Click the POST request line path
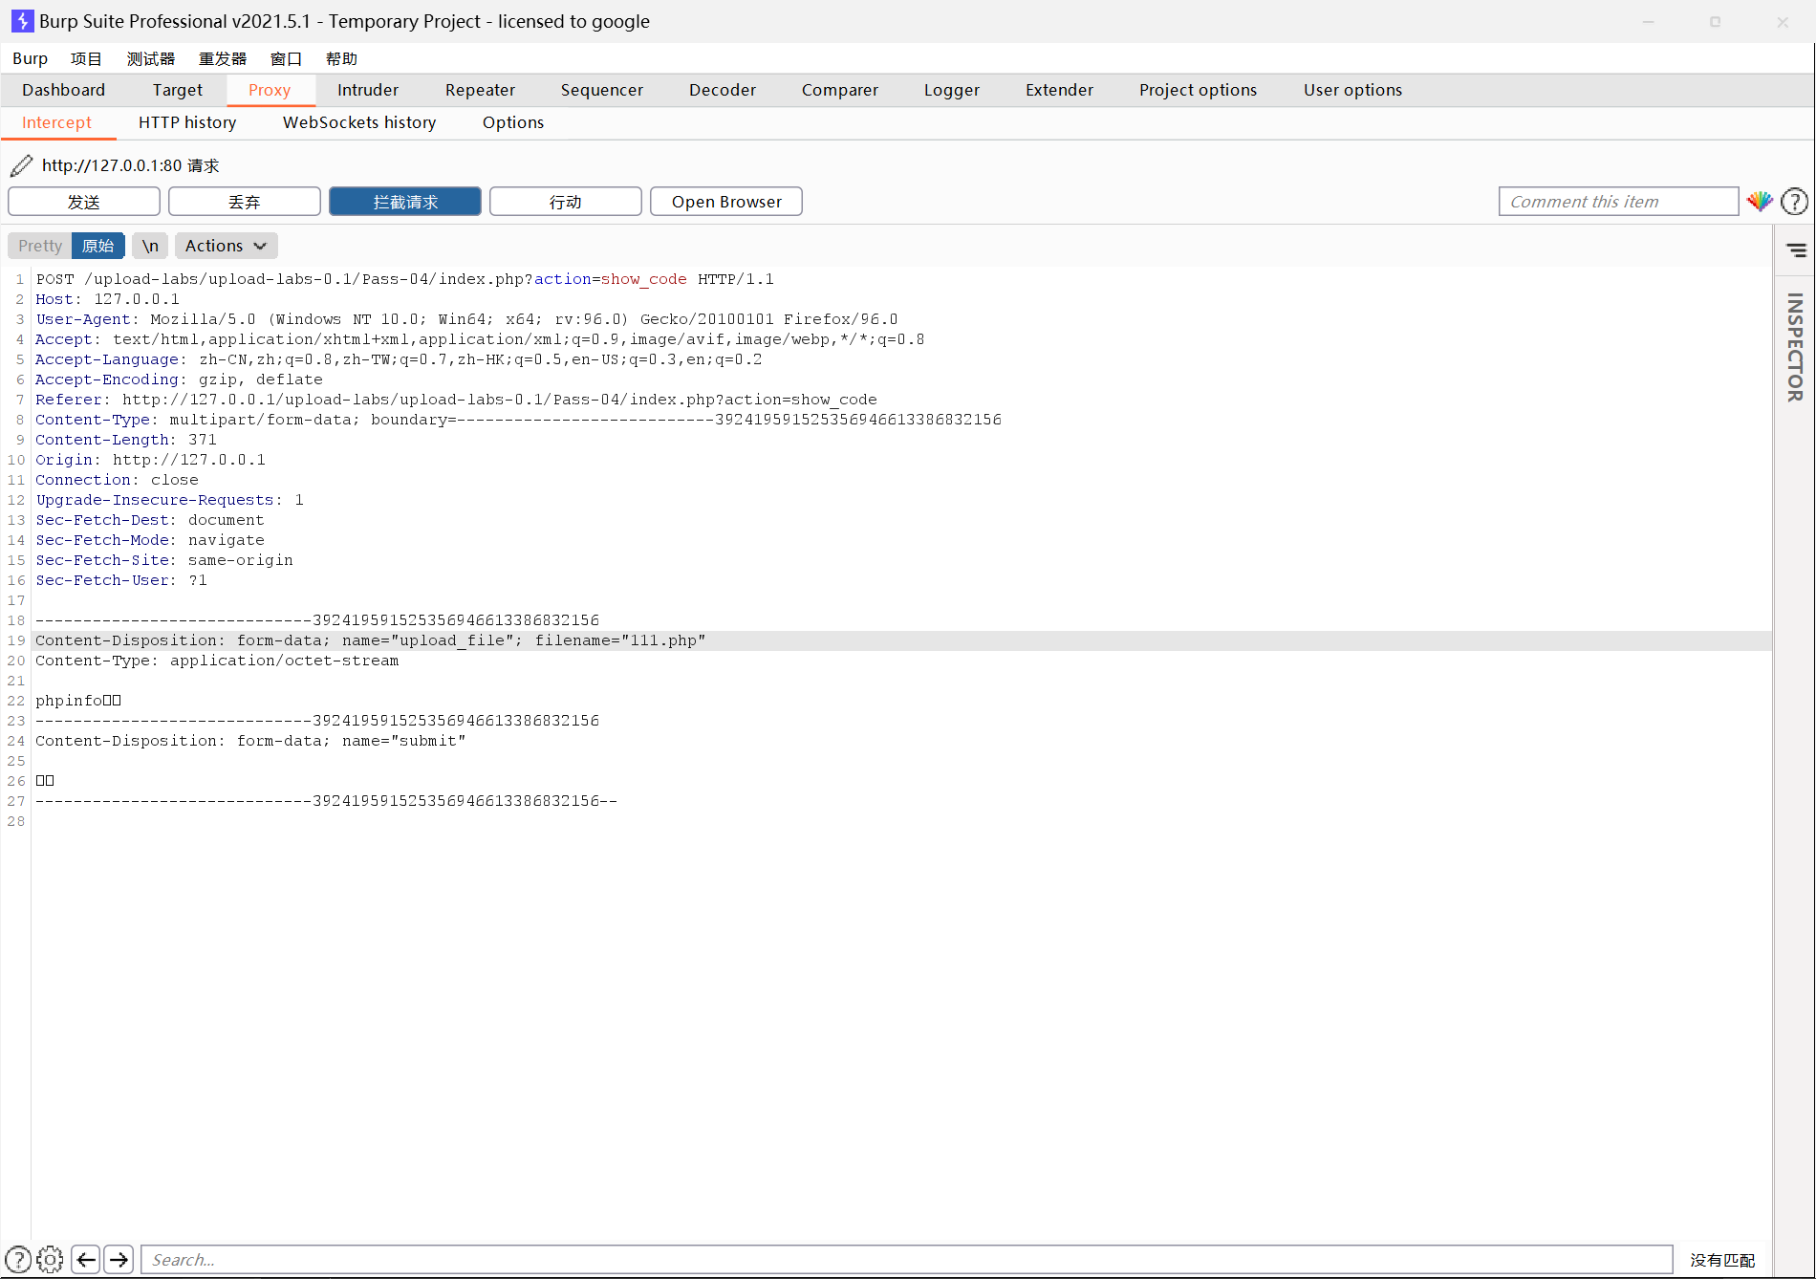Image resolution: width=1816 pixels, height=1279 pixels. point(308,279)
